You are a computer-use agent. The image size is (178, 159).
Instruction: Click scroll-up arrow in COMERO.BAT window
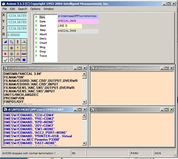pos(84,115)
